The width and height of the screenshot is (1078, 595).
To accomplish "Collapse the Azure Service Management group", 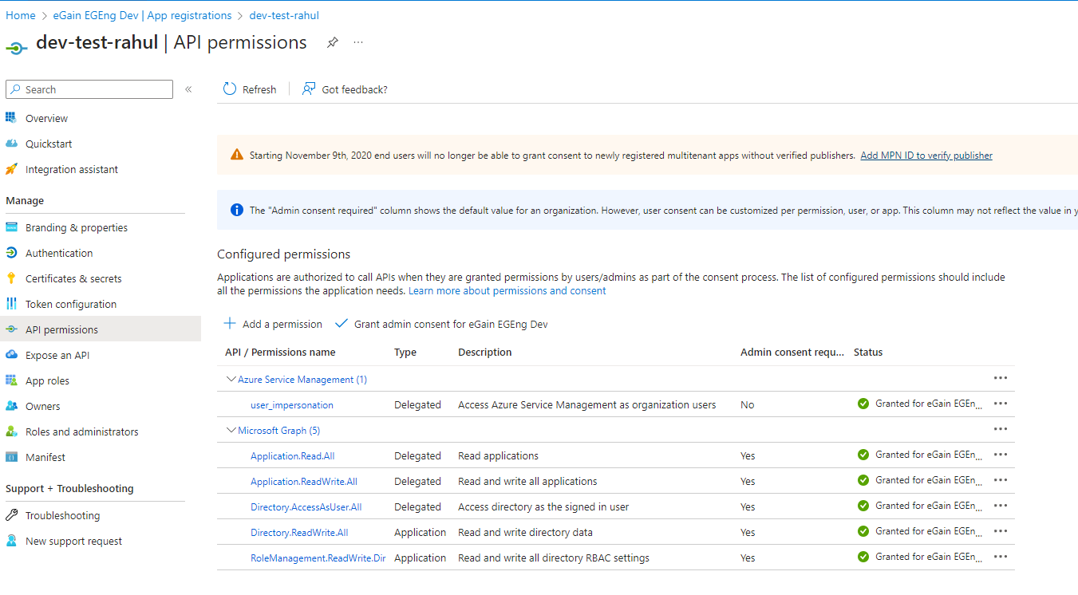I will pyautogui.click(x=231, y=380).
